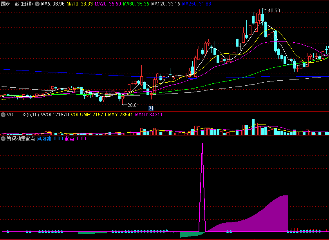Click the 40.50 high price label
Viewport: 329px width, 240px height.
[274, 11]
